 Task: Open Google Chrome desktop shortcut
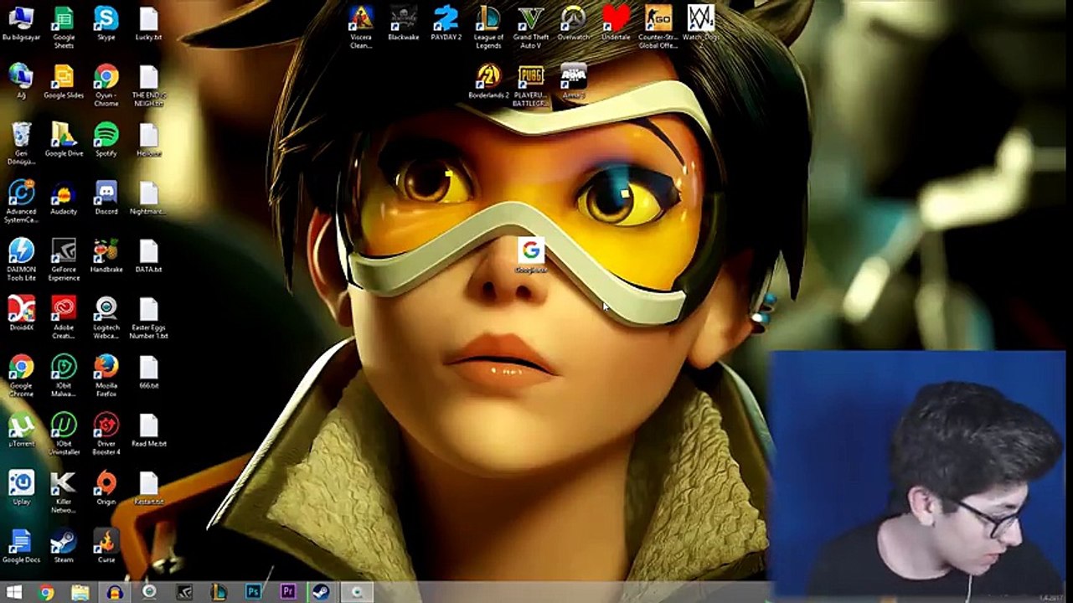21,375
